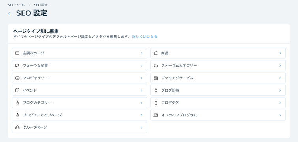Click the オンラインプログラム laptop icon
This screenshot has height=142, width=298.
[156, 115]
